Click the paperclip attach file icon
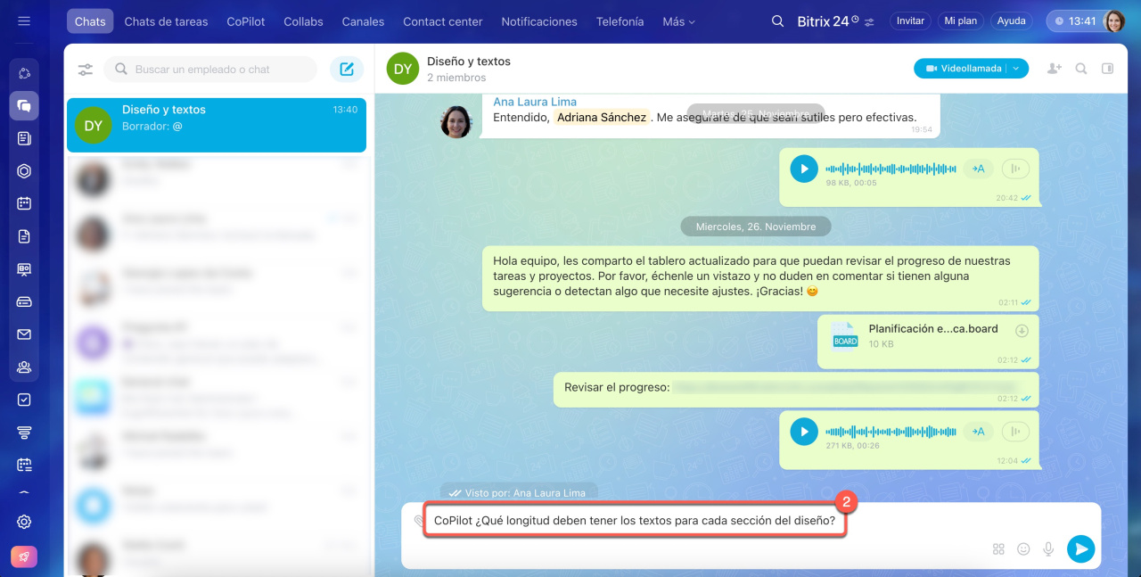The width and height of the screenshot is (1141, 577). pyautogui.click(x=420, y=521)
